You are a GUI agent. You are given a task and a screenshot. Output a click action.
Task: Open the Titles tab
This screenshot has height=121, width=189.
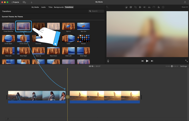coord(50,7)
